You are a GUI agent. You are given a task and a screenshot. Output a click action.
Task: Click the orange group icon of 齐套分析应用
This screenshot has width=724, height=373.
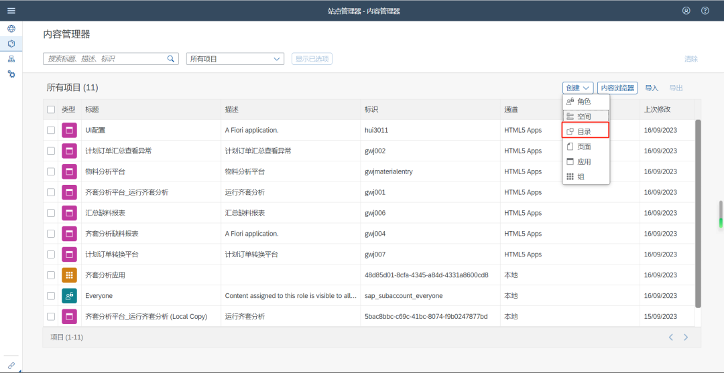click(x=69, y=275)
